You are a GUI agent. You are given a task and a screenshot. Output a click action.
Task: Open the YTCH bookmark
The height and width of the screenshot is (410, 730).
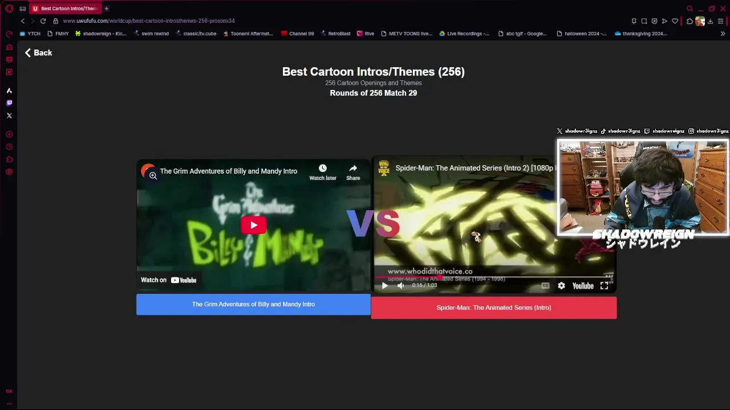(x=30, y=34)
